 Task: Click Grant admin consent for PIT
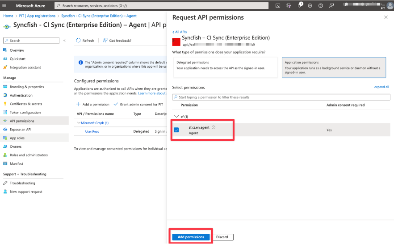coord(138,104)
